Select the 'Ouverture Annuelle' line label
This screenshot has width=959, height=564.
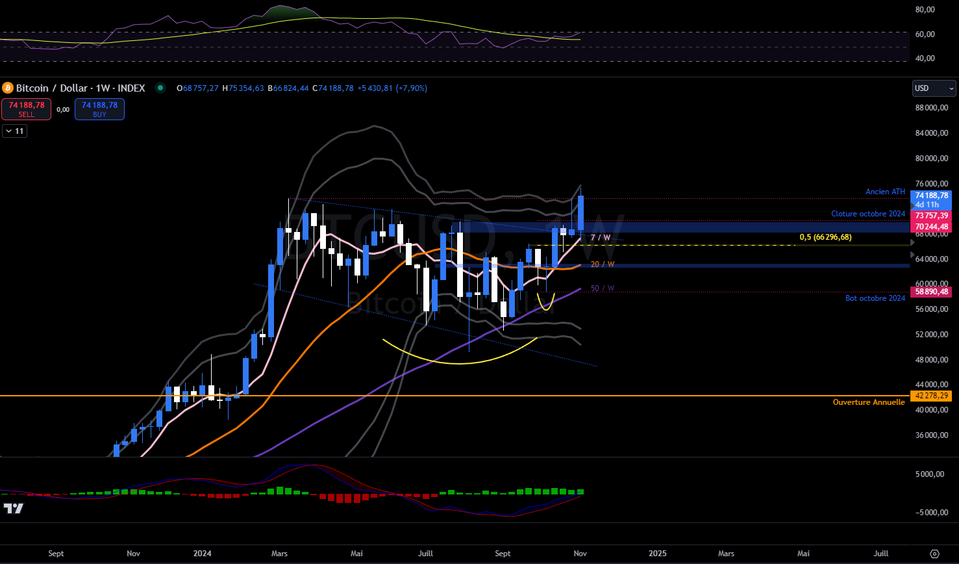tap(868, 402)
